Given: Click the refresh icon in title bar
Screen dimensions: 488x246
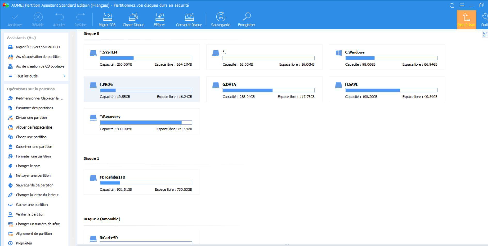Looking at the screenshot, I should 452,5.
